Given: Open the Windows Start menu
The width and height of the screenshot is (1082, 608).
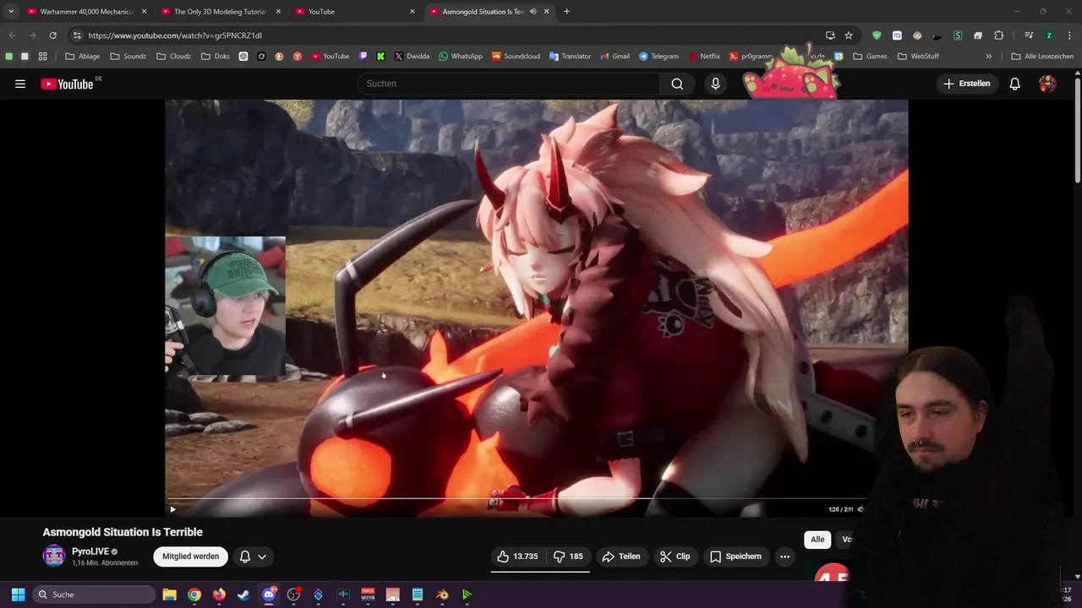Looking at the screenshot, I should (x=18, y=594).
